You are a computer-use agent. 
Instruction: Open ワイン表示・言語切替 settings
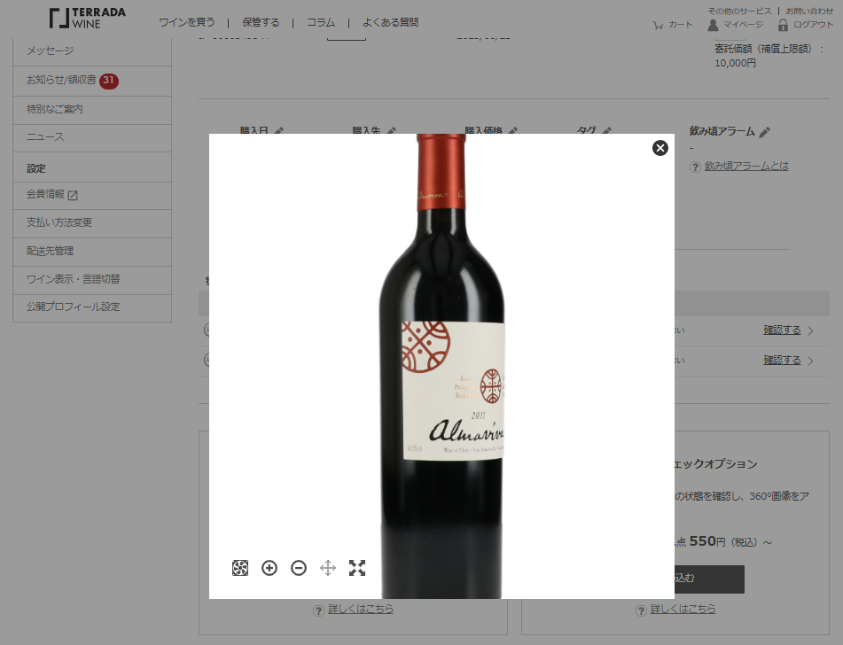92,280
